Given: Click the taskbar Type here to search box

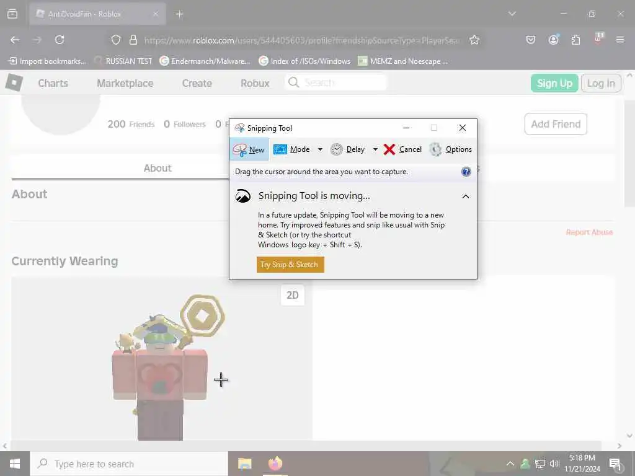Looking at the screenshot, I should (129, 464).
